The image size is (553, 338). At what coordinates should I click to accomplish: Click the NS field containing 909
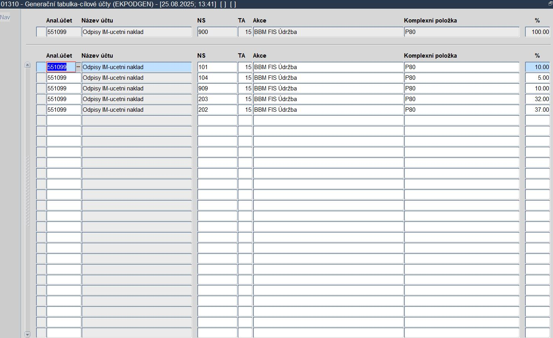217,88
